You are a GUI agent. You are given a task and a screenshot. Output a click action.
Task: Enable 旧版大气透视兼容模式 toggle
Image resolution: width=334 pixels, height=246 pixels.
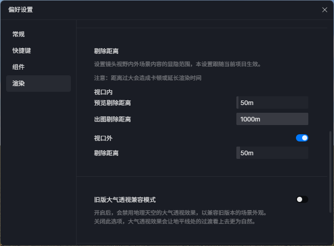coord(302,199)
